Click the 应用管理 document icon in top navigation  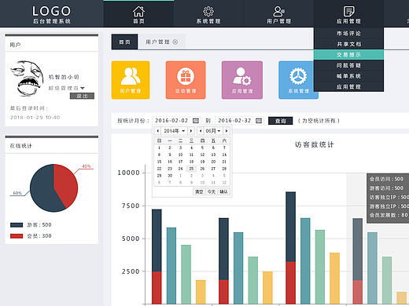(x=348, y=12)
